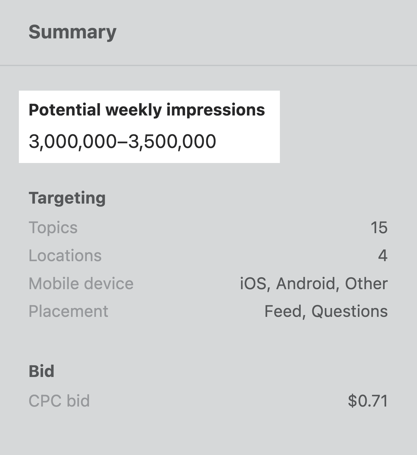The height and width of the screenshot is (455, 417).
Task: Select the Locations row
Action: point(65,256)
